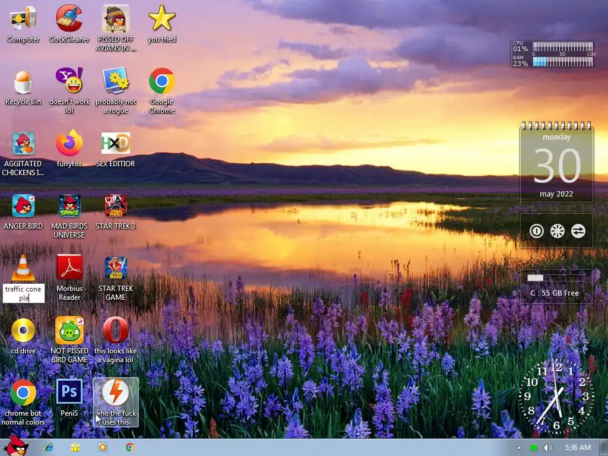The image size is (608, 456).
Task: Launch the media player taskbar icon
Action: pos(102,447)
